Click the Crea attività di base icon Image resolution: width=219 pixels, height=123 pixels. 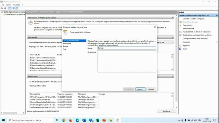[x=180, y=22]
